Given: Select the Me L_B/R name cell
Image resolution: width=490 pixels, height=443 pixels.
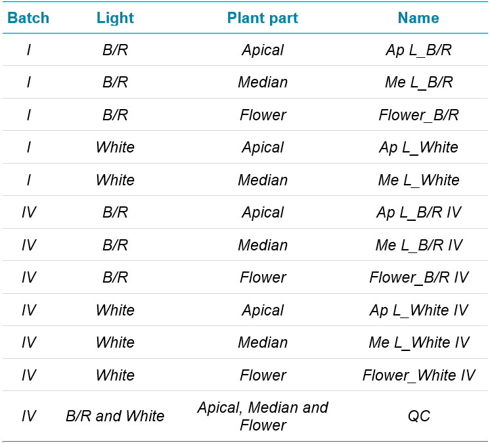Looking at the screenshot, I should coord(418,82).
